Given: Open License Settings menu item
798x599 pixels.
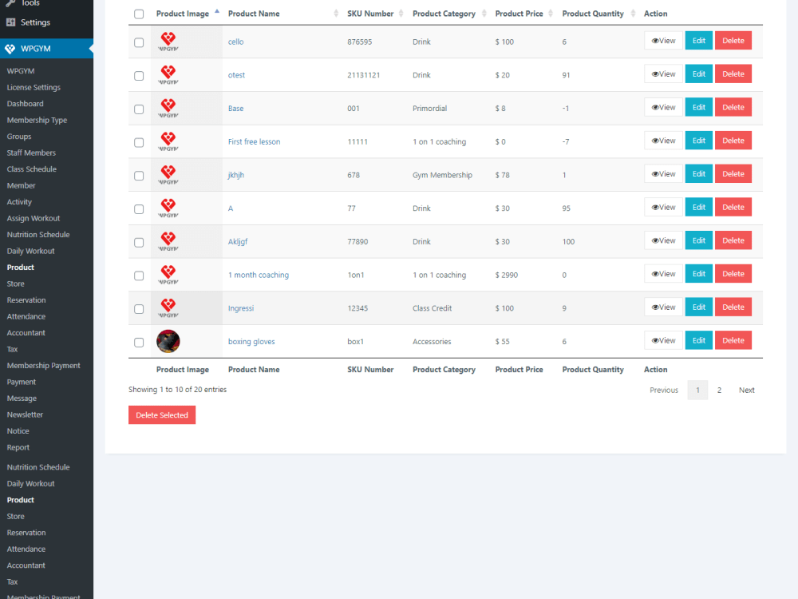Looking at the screenshot, I should (x=34, y=88).
